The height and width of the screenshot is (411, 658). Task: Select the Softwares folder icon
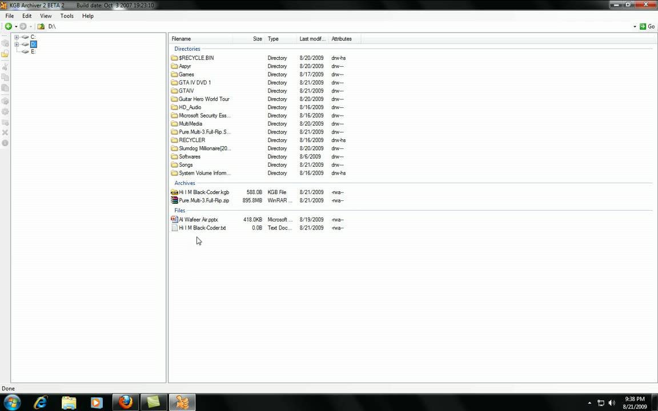[x=175, y=156]
